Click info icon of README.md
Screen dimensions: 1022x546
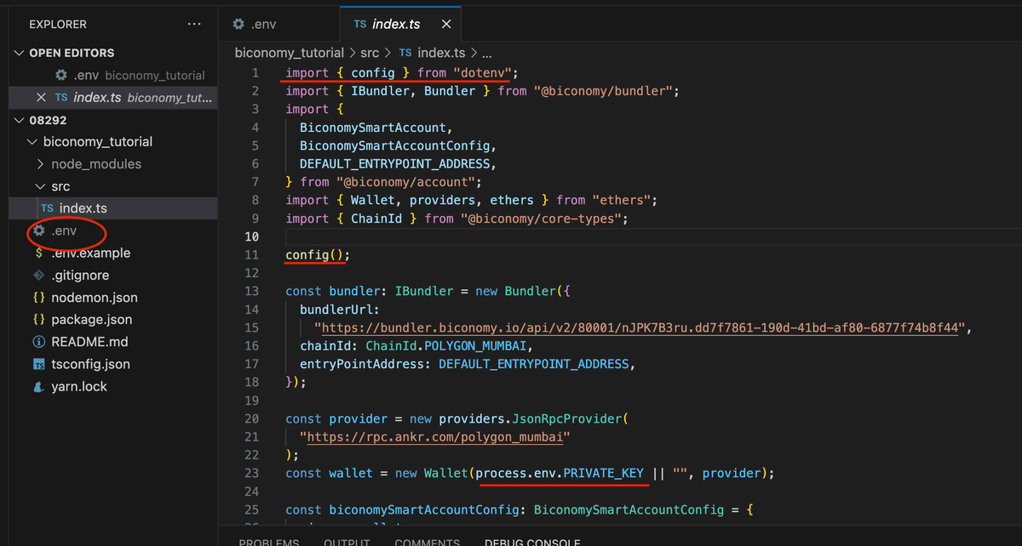click(39, 342)
